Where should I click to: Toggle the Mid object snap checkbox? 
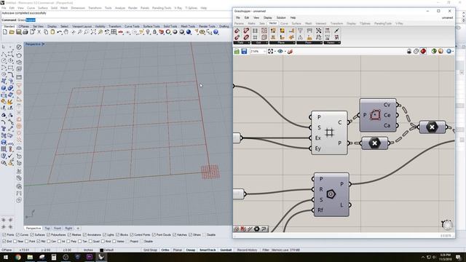tap(39, 242)
